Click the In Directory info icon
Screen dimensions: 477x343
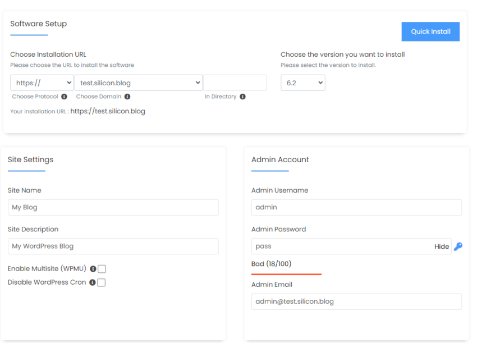242,97
